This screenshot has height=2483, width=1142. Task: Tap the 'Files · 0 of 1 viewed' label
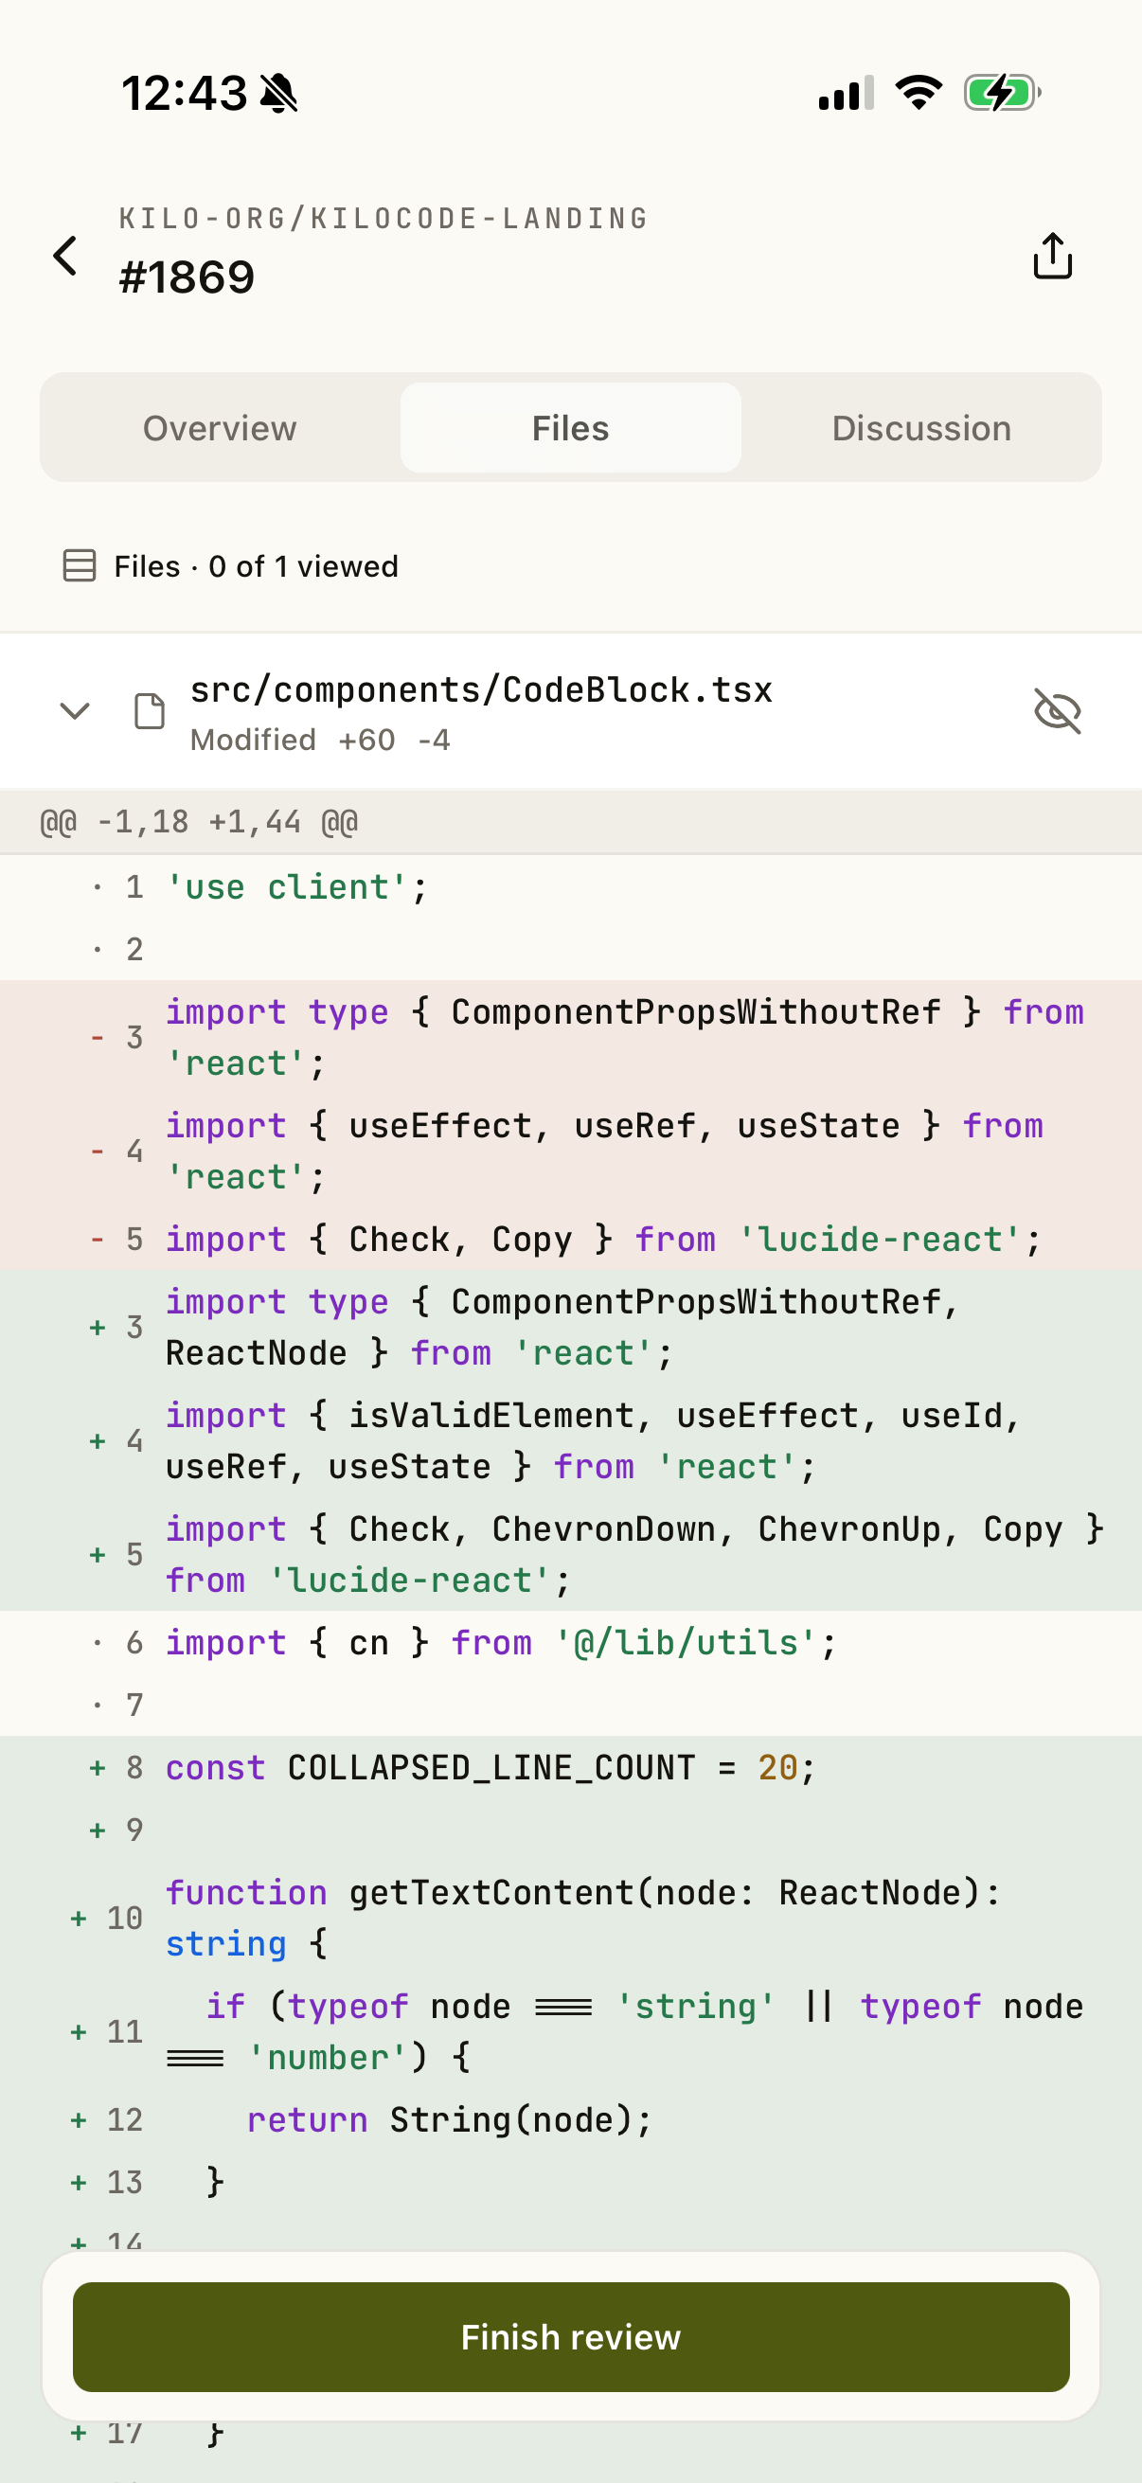pyautogui.click(x=257, y=565)
